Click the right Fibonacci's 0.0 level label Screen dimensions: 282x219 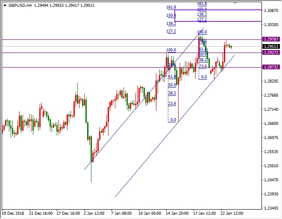click(204, 77)
